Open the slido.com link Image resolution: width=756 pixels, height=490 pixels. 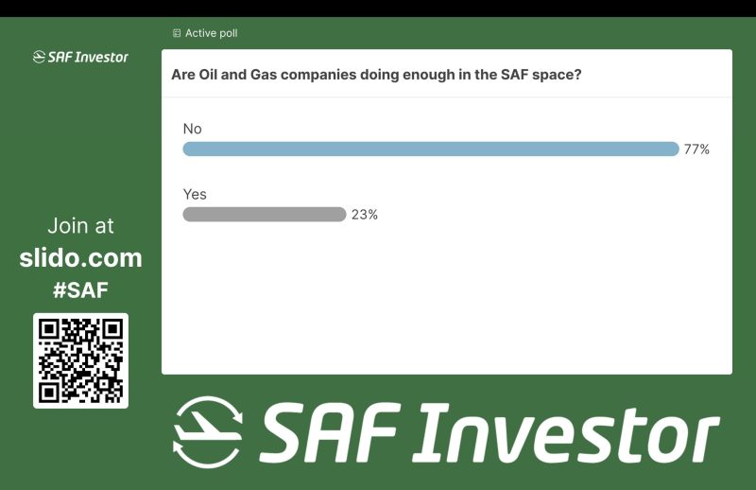click(x=80, y=257)
